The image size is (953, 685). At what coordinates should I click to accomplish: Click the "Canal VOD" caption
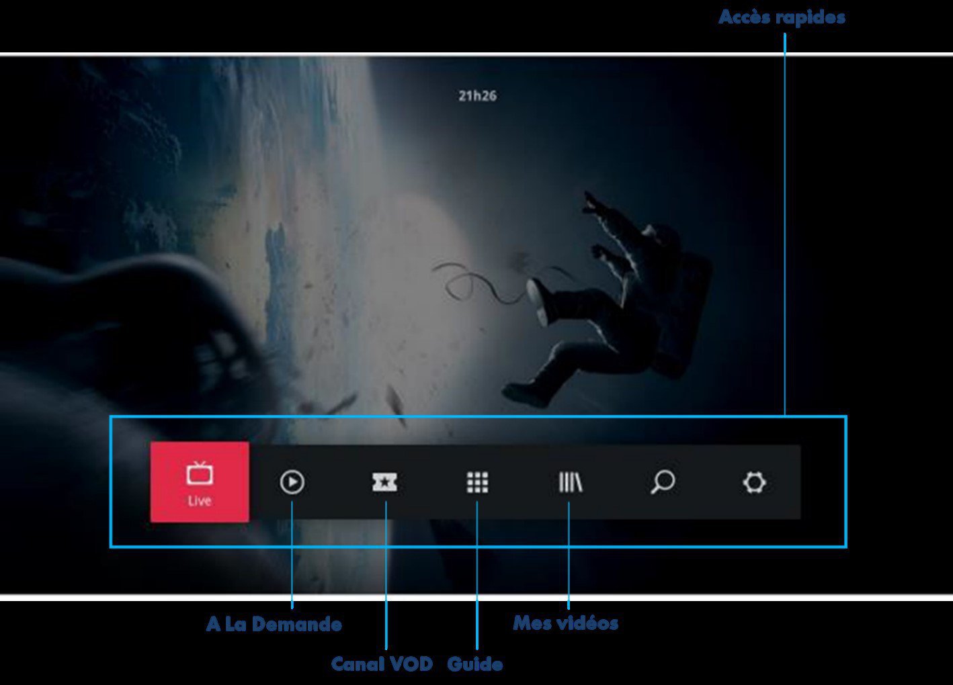382,664
